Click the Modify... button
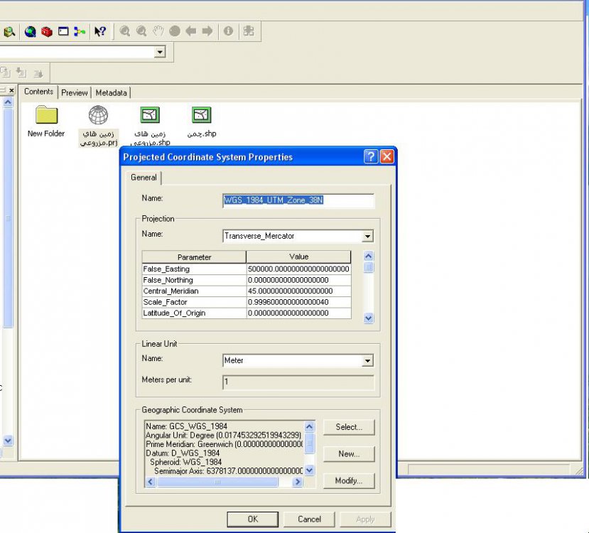This screenshot has height=533, width=589. pos(348,481)
